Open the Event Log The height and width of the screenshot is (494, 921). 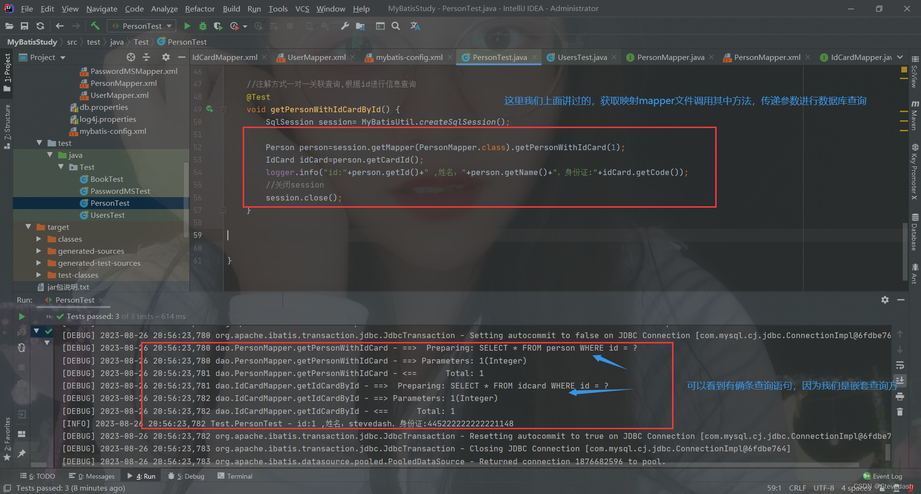click(883, 476)
